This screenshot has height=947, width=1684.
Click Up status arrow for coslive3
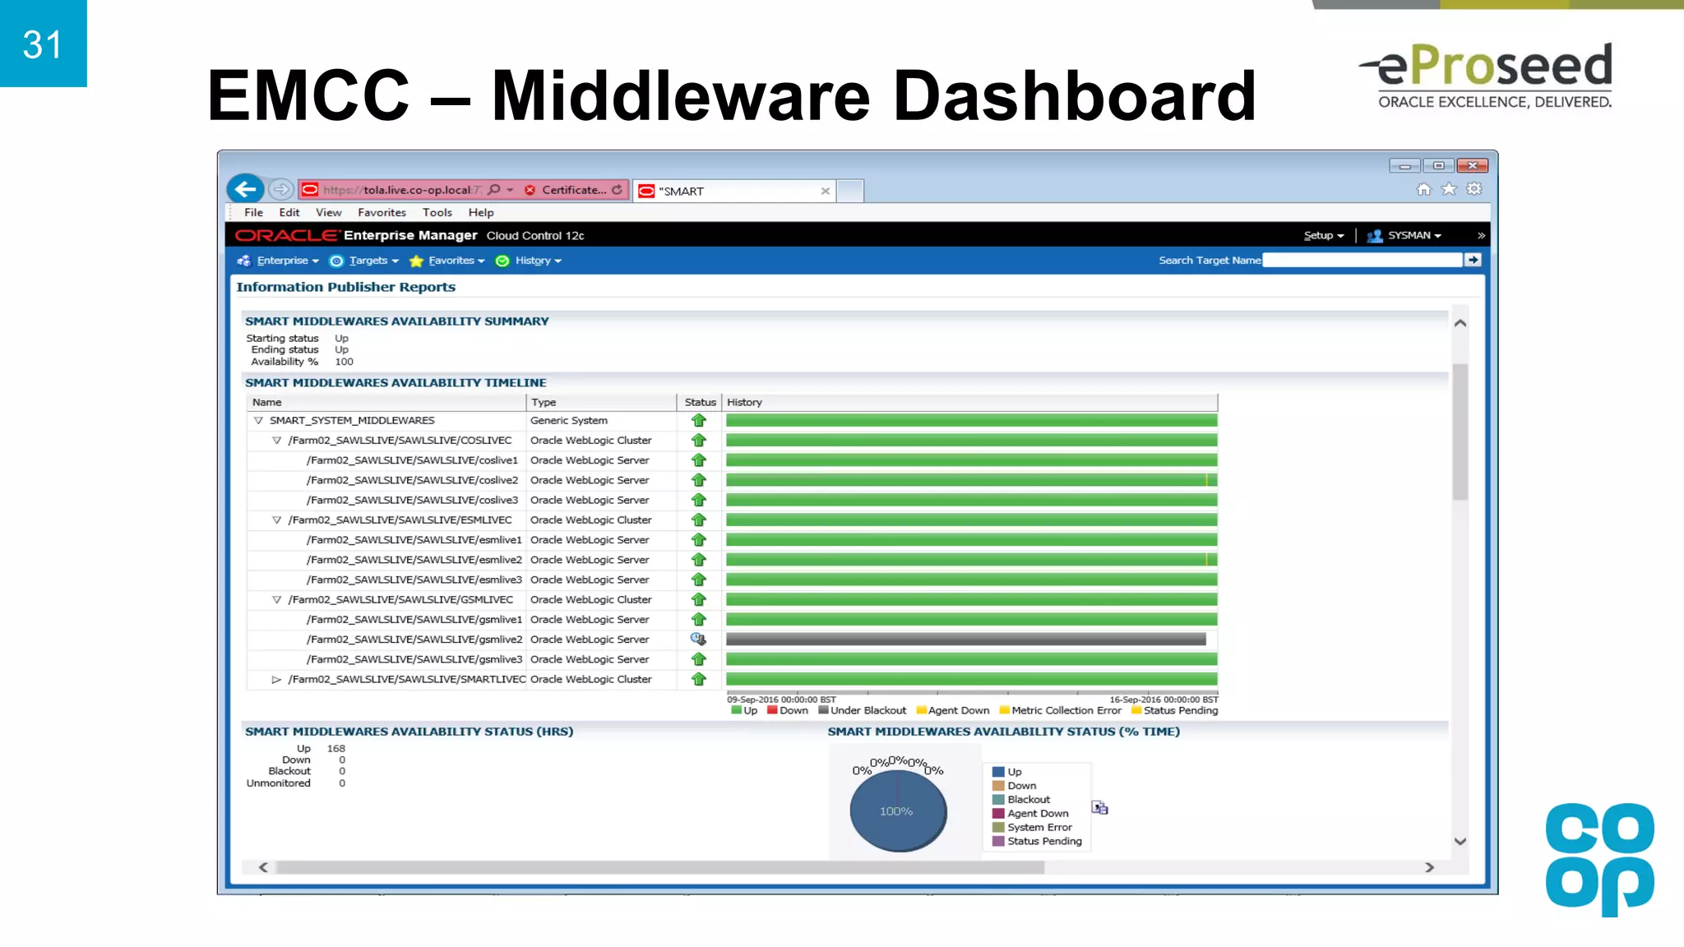click(x=699, y=500)
